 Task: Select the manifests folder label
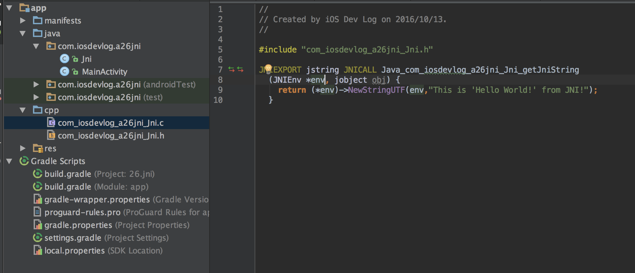(x=63, y=21)
